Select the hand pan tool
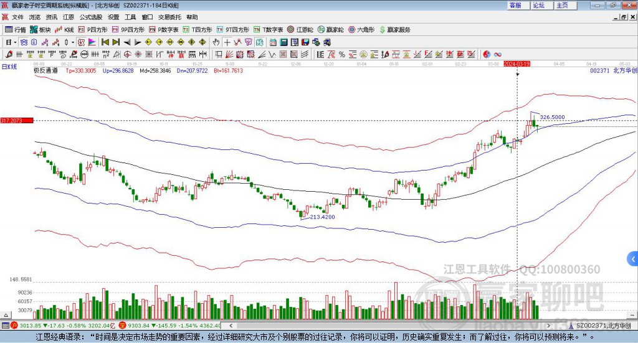The height and width of the screenshot is (343, 638). point(216,42)
